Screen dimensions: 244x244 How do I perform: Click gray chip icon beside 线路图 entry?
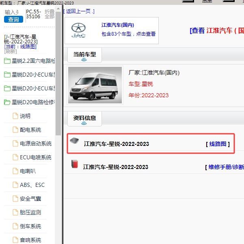point(74,141)
